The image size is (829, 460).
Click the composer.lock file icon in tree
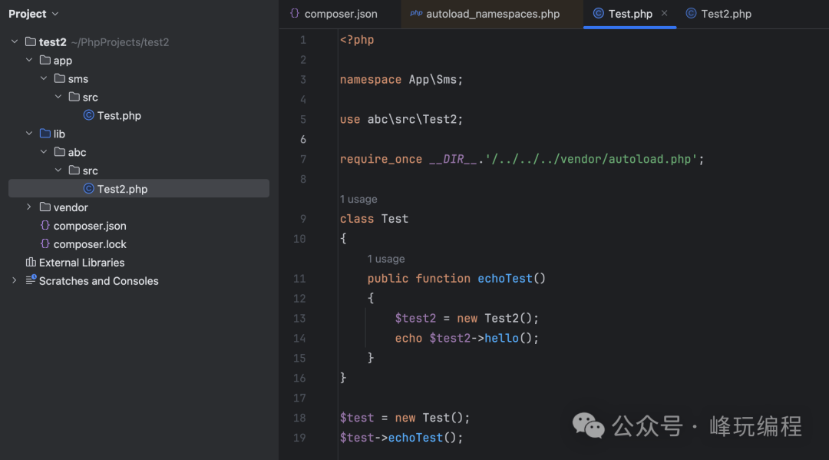(45, 245)
